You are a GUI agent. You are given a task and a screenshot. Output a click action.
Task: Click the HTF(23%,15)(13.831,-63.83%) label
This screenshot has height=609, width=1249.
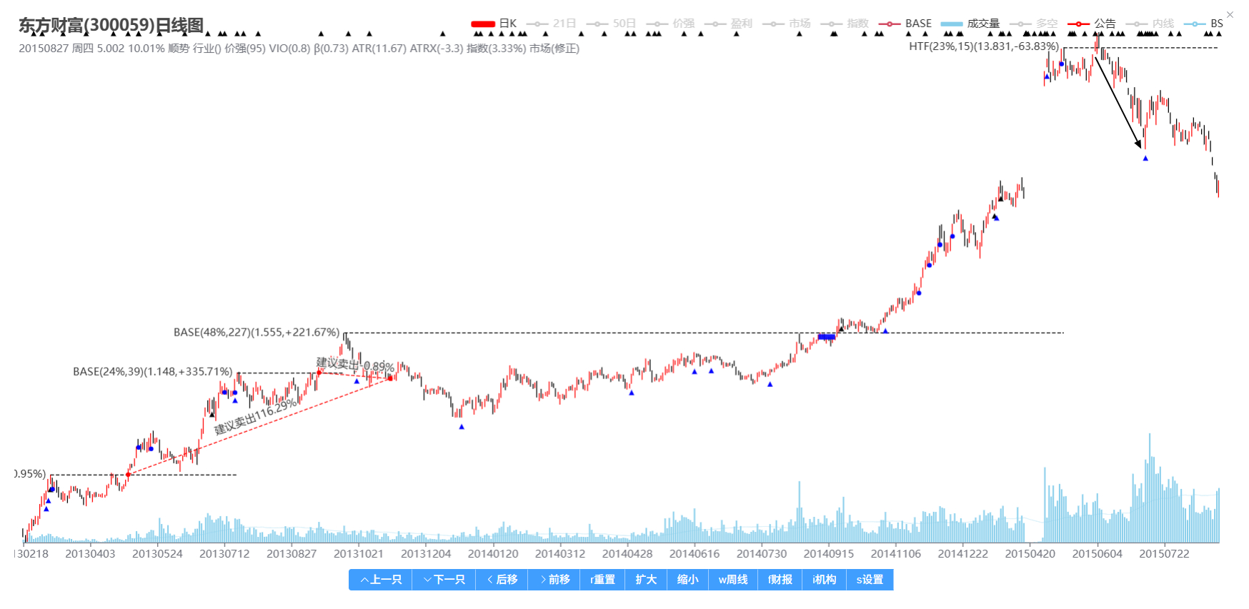click(984, 46)
